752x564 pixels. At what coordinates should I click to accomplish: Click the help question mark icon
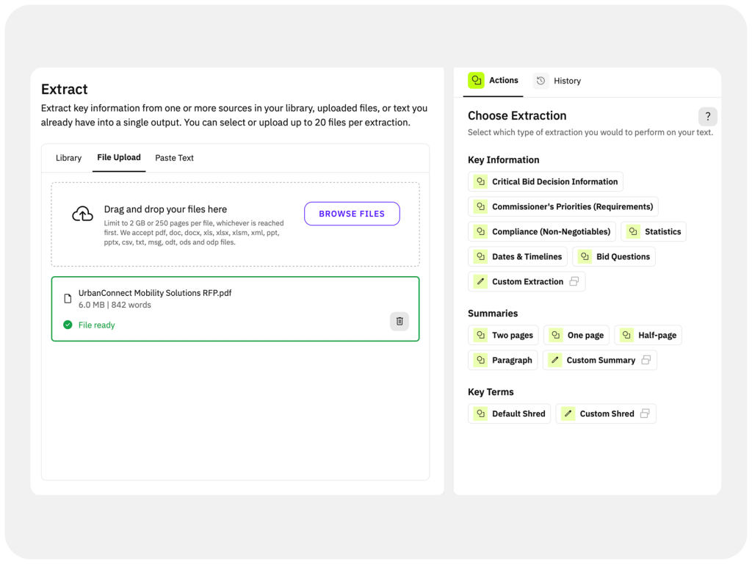point(707,117)
